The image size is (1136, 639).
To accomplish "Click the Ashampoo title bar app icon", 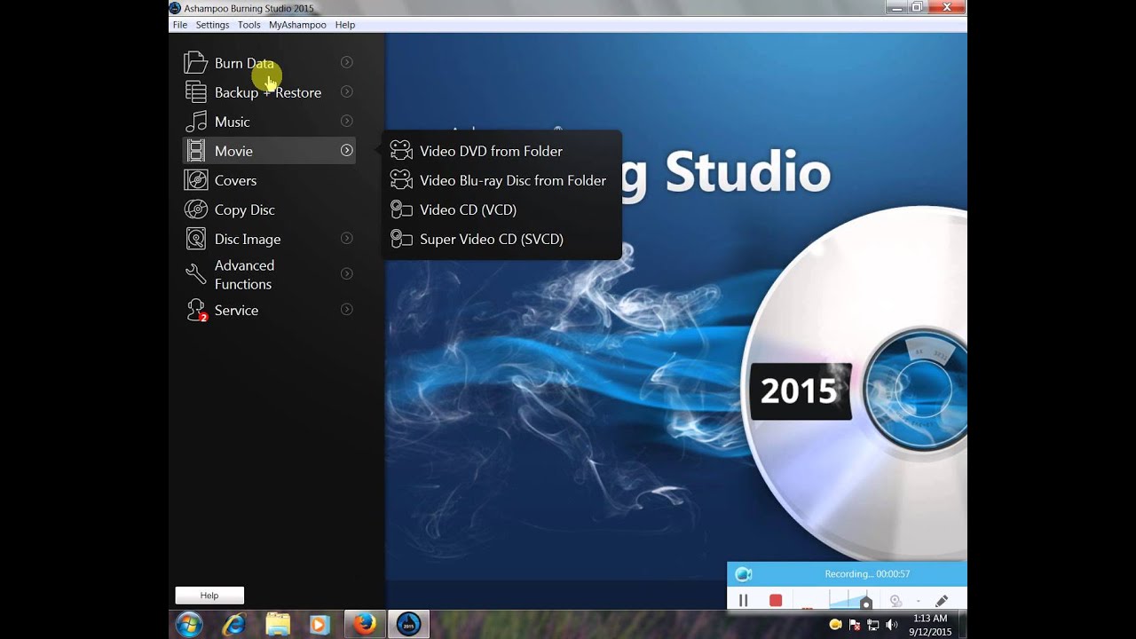I will 175,8.
